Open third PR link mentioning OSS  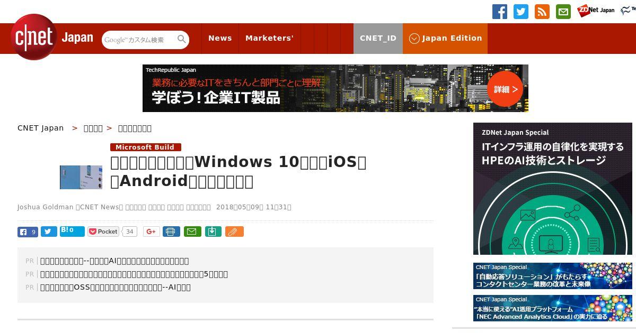(116, 287)
